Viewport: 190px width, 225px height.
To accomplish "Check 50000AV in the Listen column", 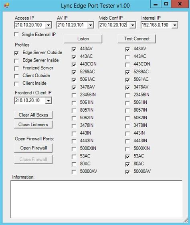I will pyautogui.click(x=74, y=172).
